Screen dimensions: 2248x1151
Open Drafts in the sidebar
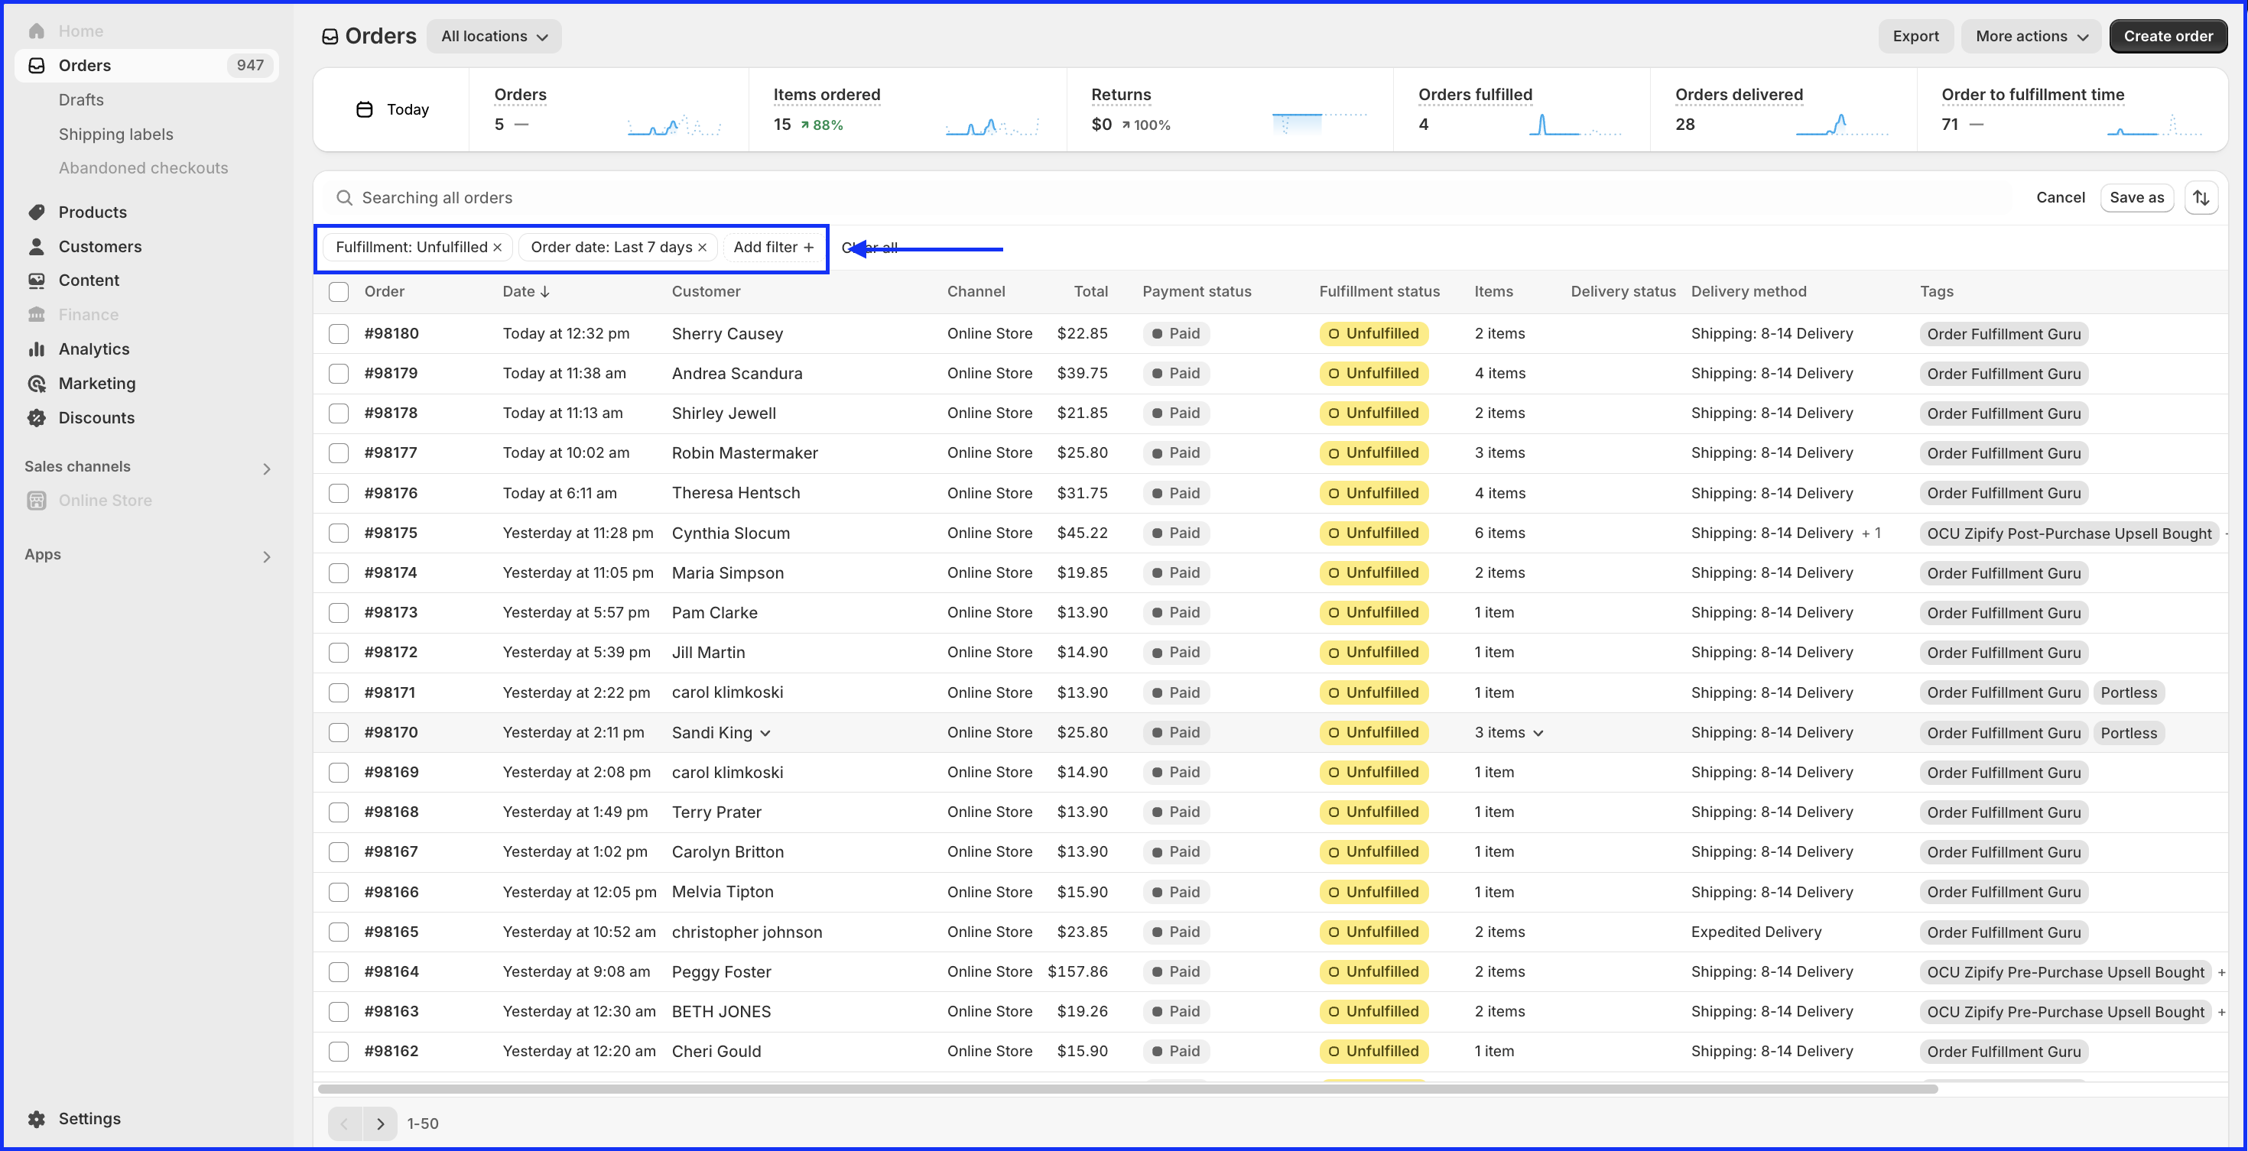(81, 100)
